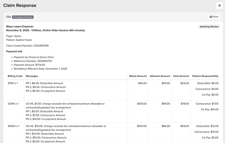Click the Billed Amount column header
Image resolution: width=225 pixels, height=143 pixels.
click(x=138, y=76)
